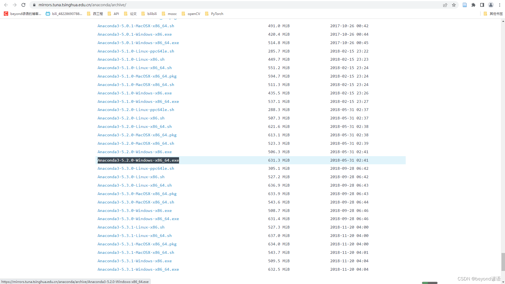Download Anaconda3-5.3.0-Windows-x86.exe

point(135,211)
